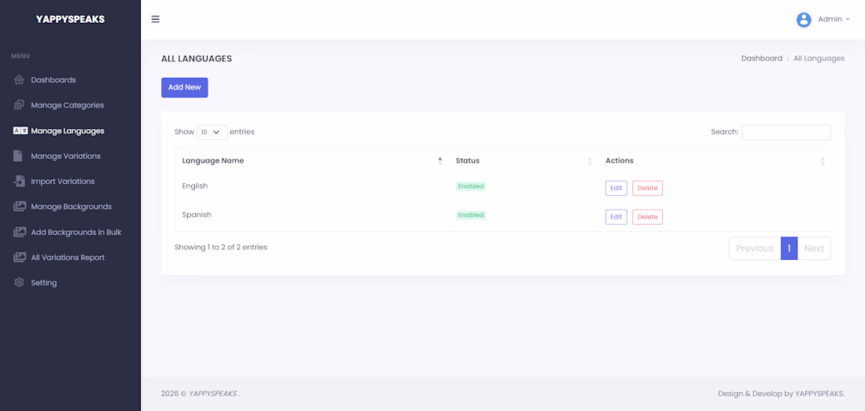The height and width of the screenshot is (411, 865).
Task: Click the All Variations Report icon
Action: [20, 257]
